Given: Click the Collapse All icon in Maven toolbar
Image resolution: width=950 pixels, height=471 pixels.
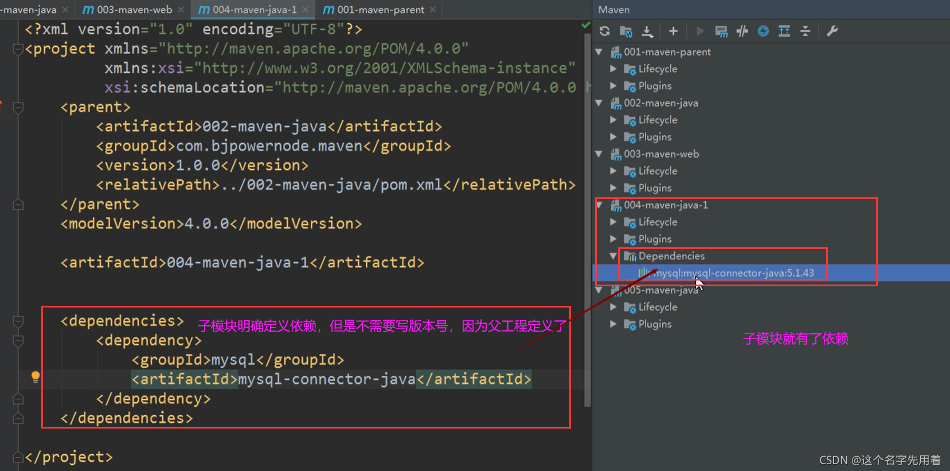Looking at the screenshot, I should coord(805,31).
